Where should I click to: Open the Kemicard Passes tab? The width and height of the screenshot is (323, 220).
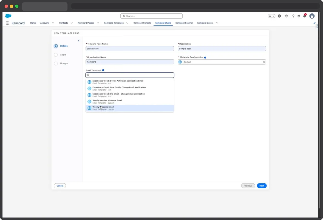tap(86, 23)
